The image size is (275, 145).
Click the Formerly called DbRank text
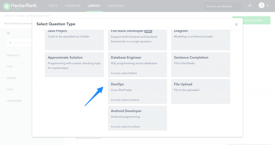coord(124,73)
